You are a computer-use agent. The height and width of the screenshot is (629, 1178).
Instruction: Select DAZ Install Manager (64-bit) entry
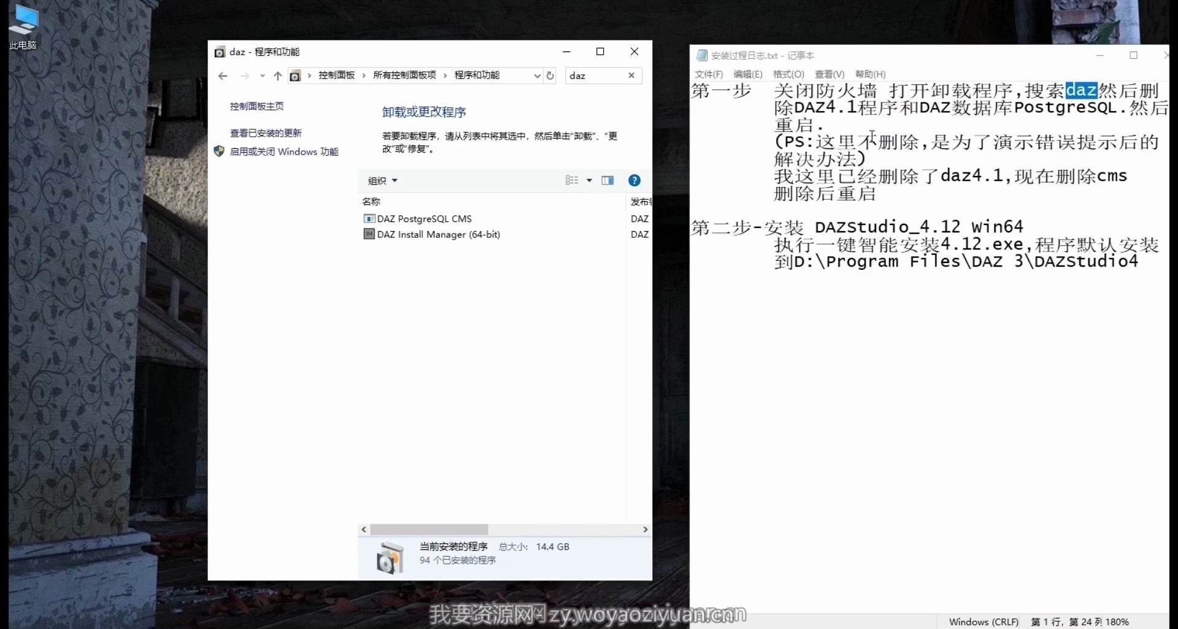point(438,234)
